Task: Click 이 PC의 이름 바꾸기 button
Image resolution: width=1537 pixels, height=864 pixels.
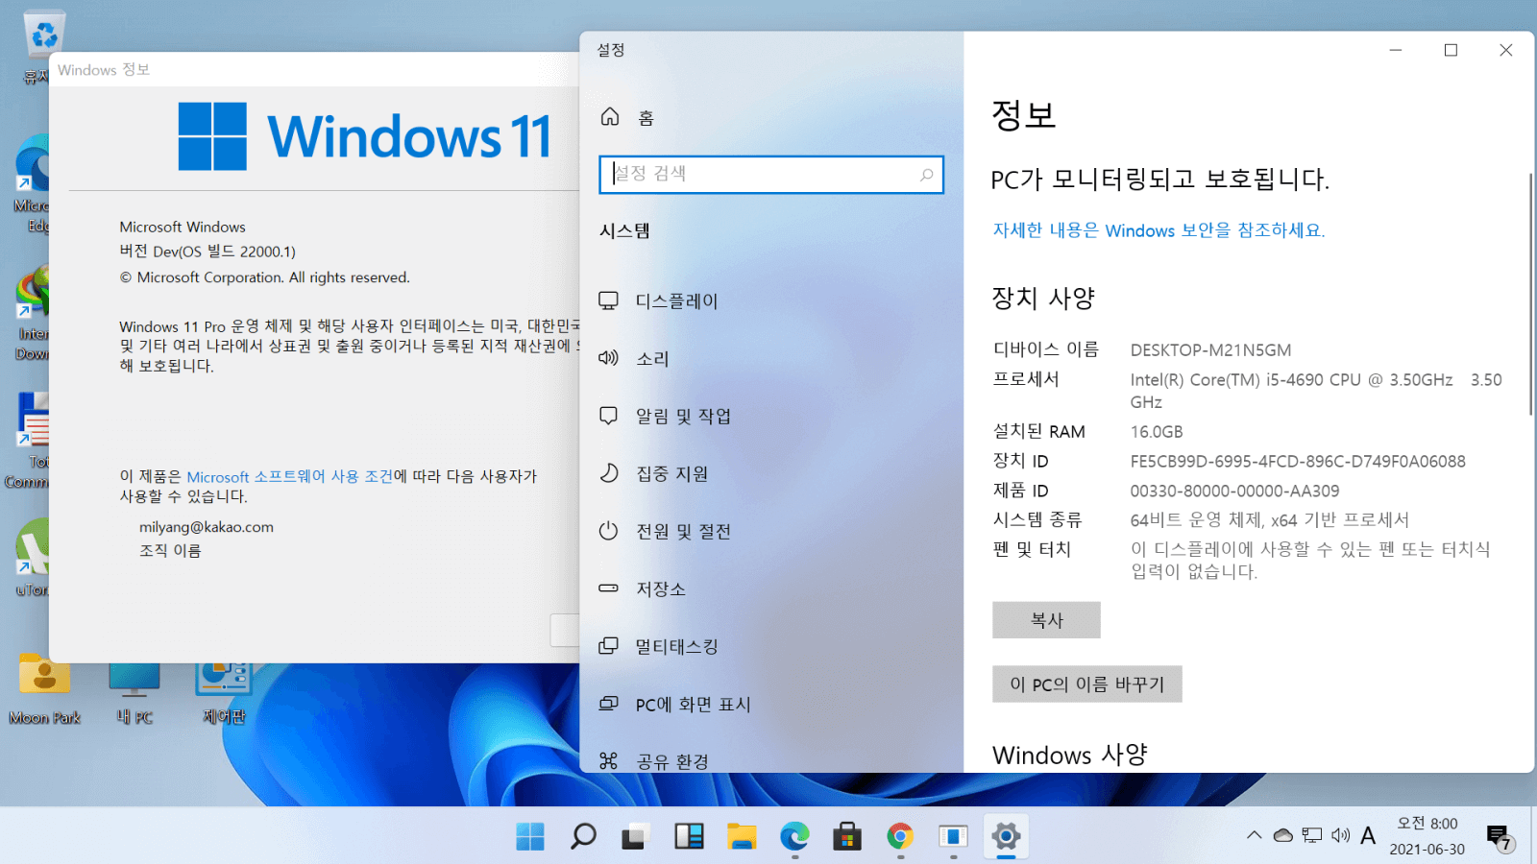Action: click(x=1086, y=684)
